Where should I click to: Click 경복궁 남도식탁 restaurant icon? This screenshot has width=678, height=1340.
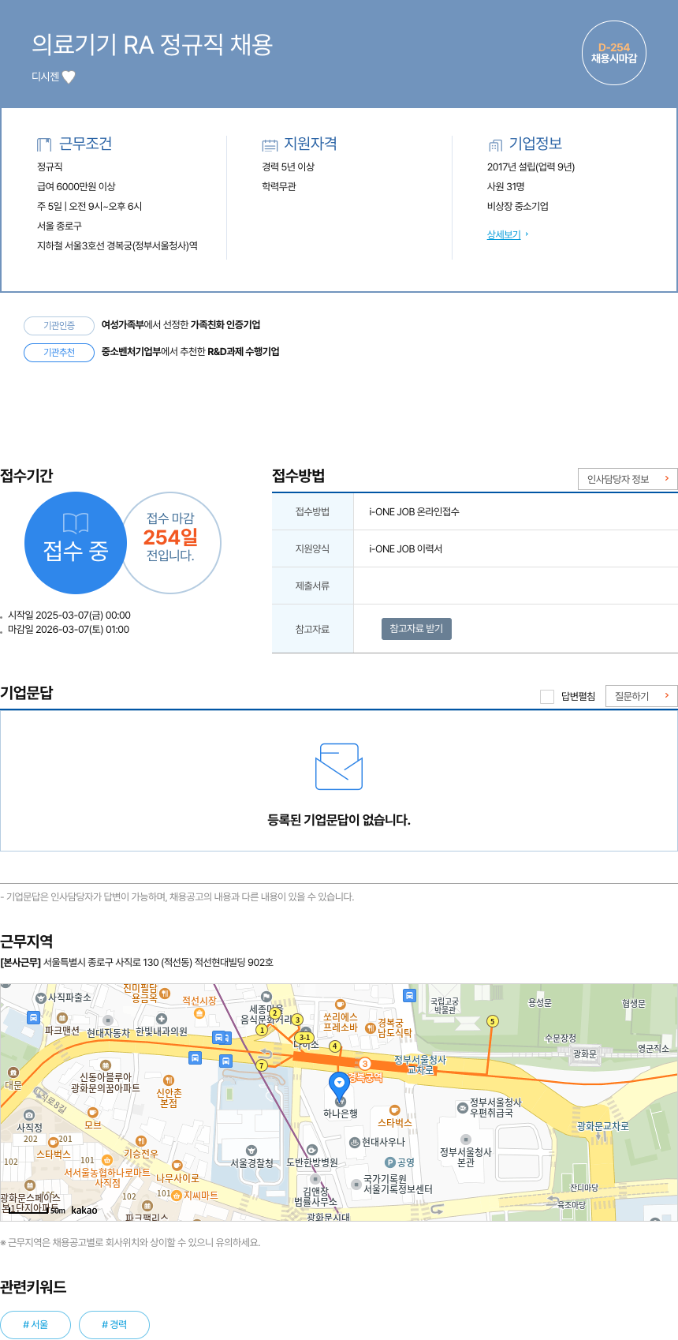(x=370, y=1027)
